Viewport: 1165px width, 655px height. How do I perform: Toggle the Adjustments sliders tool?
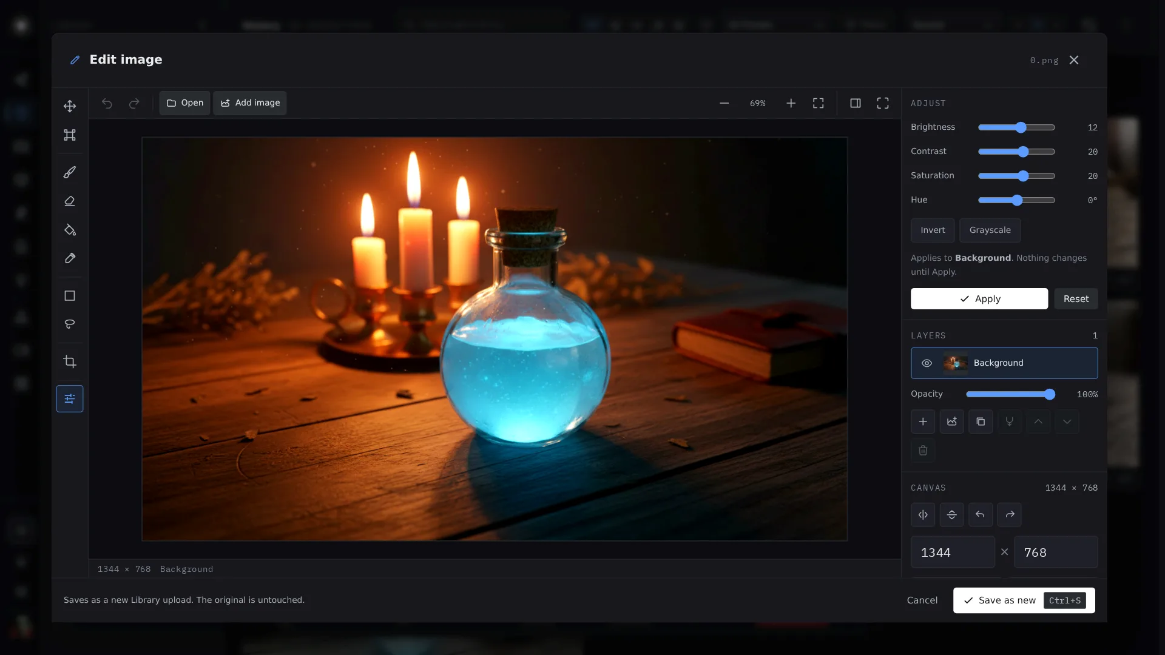point(70,398)
